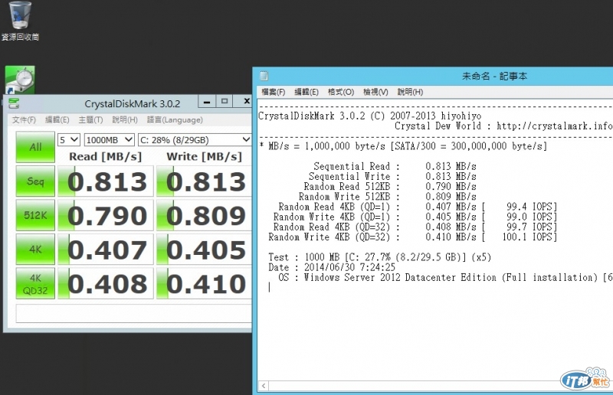Click the Test : 1000 MB line in Notepad
Image resolution: width=613 pixels, height=395 pixels.
[379, 257]
